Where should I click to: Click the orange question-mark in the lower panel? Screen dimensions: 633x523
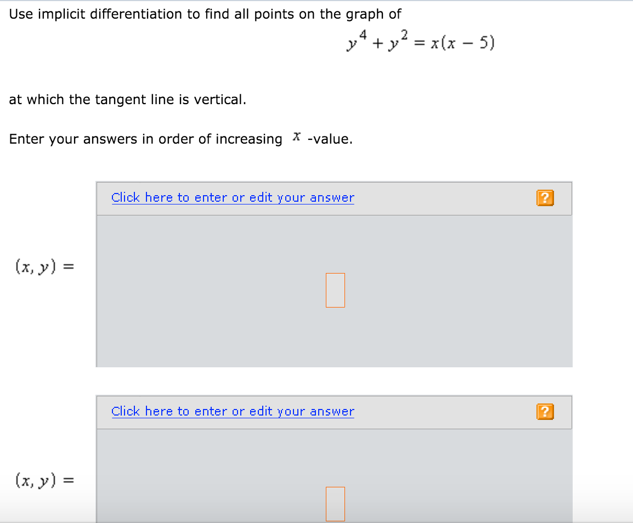tap(545, 412)
